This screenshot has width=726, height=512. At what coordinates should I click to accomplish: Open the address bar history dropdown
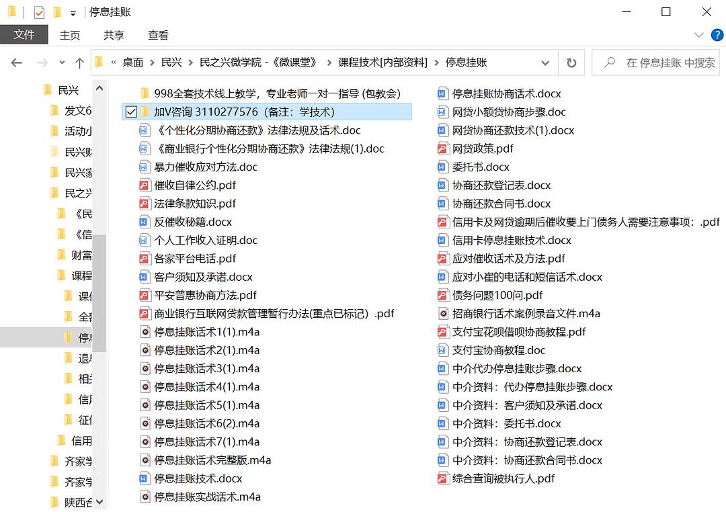point(546,62)
